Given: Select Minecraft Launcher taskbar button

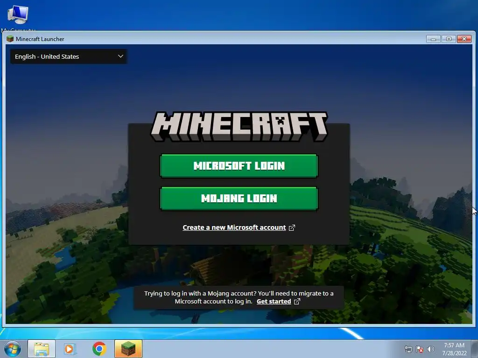Looking at the screenshot, I should [128, 349].
